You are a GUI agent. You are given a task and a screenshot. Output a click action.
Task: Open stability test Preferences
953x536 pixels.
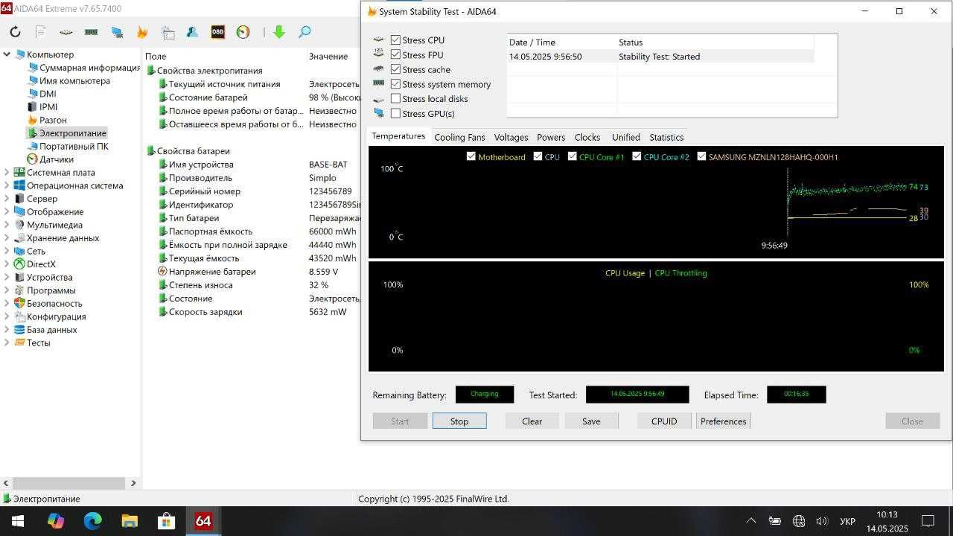723,421
